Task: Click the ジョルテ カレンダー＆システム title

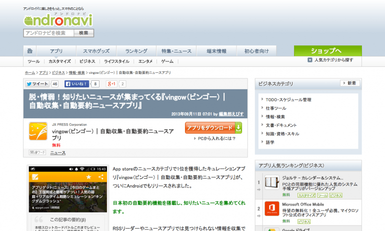Action: 312,178
